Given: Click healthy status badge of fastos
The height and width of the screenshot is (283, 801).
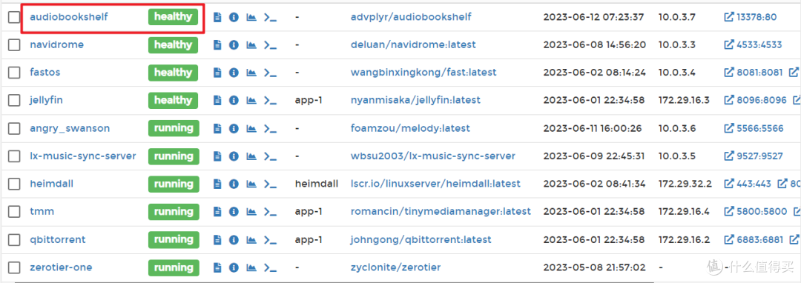Looking at the screenshot, I should [x=173, y=73].
